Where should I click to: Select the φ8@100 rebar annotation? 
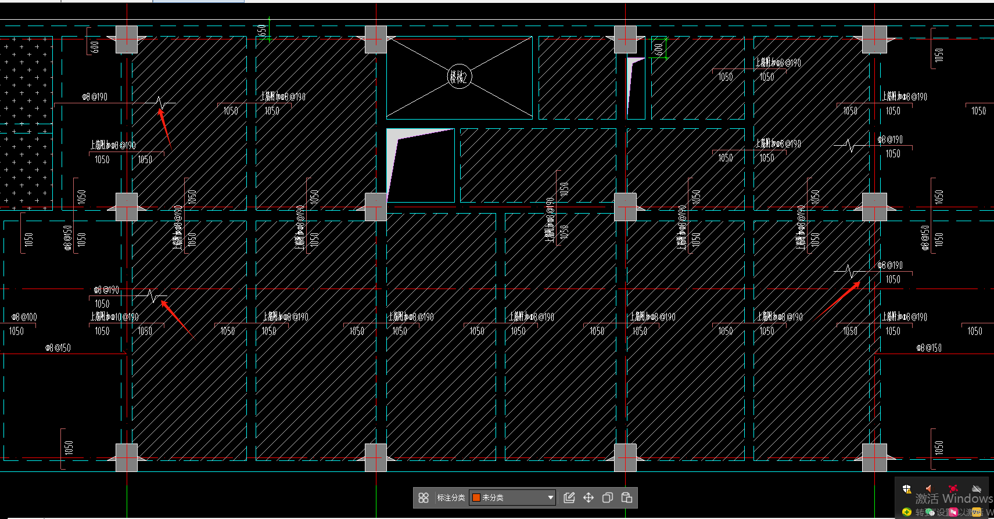tap(24, 317)
